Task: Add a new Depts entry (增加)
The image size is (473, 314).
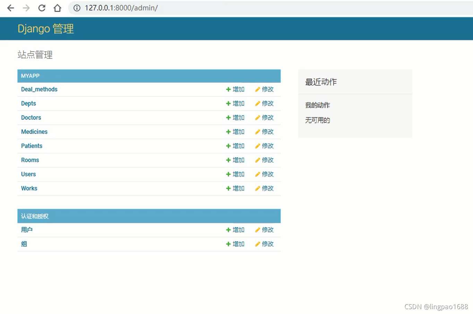Action: click(235, 104)
